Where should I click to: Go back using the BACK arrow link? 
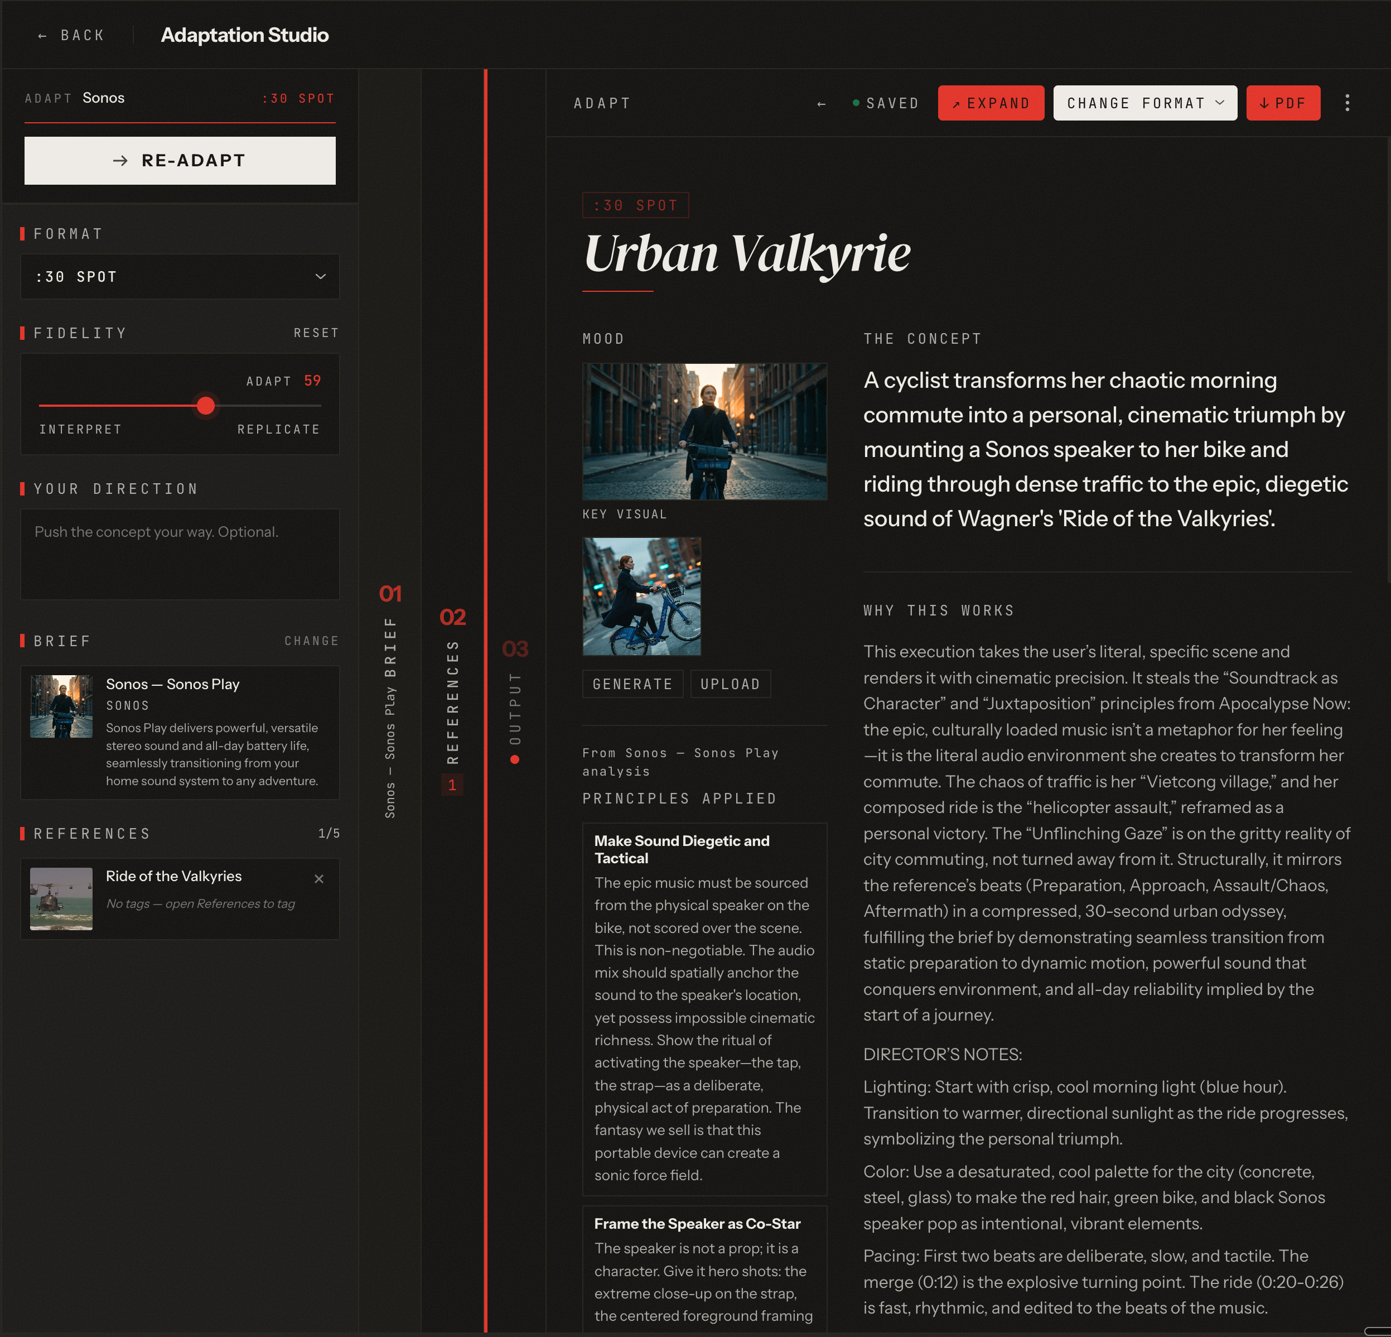[71, 36]
